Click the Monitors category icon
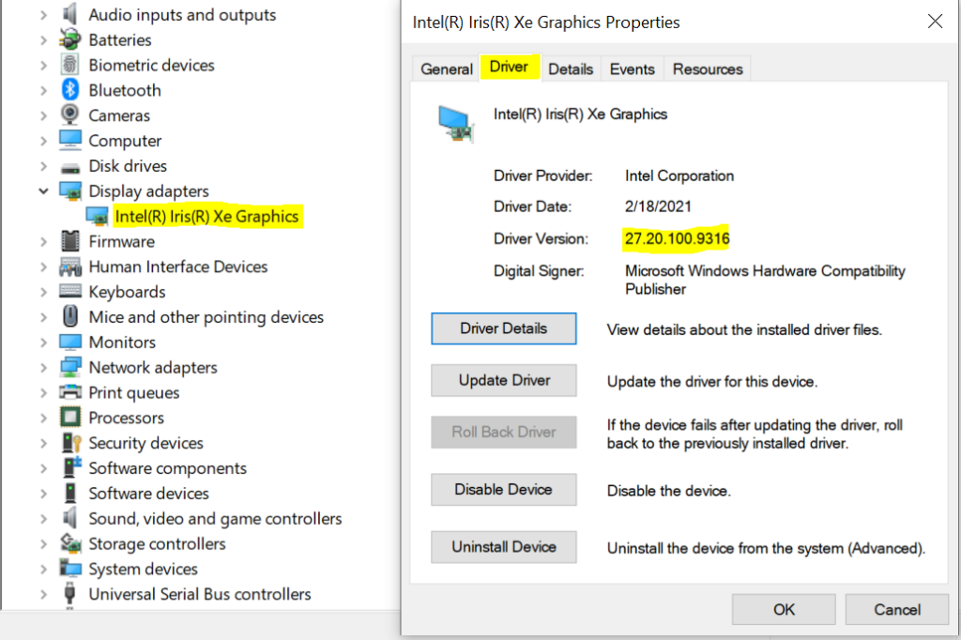 (x=71, y=342)
